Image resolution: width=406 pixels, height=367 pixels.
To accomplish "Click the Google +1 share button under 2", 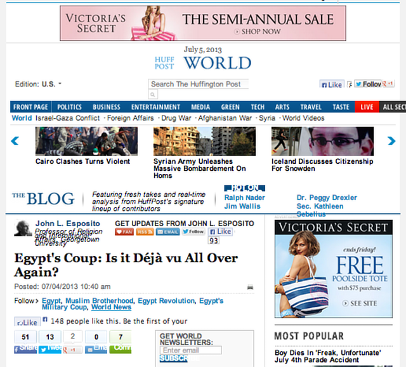I will (x=72, y=350).
